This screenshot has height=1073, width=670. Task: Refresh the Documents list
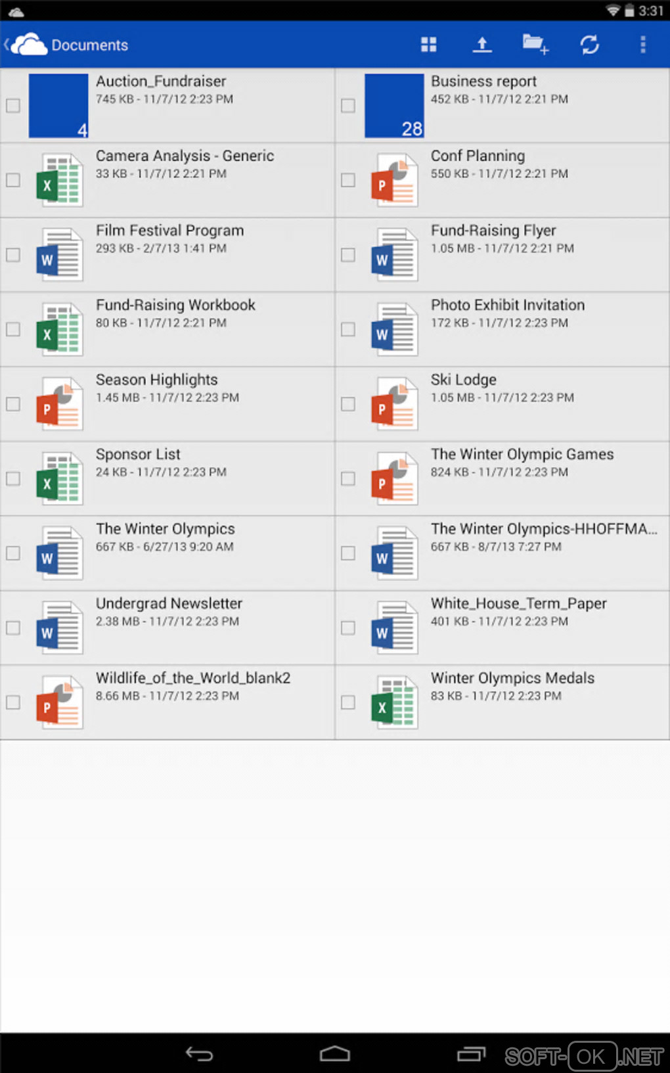(x=589, y=45)
